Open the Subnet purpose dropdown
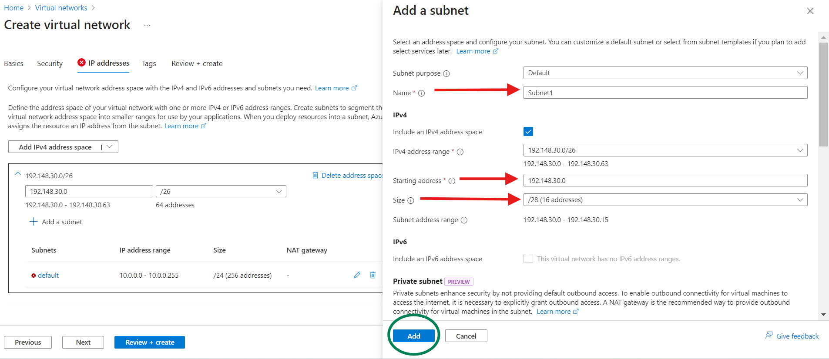The height and width of the screenshot is (359, 829). tap(665, 73)
